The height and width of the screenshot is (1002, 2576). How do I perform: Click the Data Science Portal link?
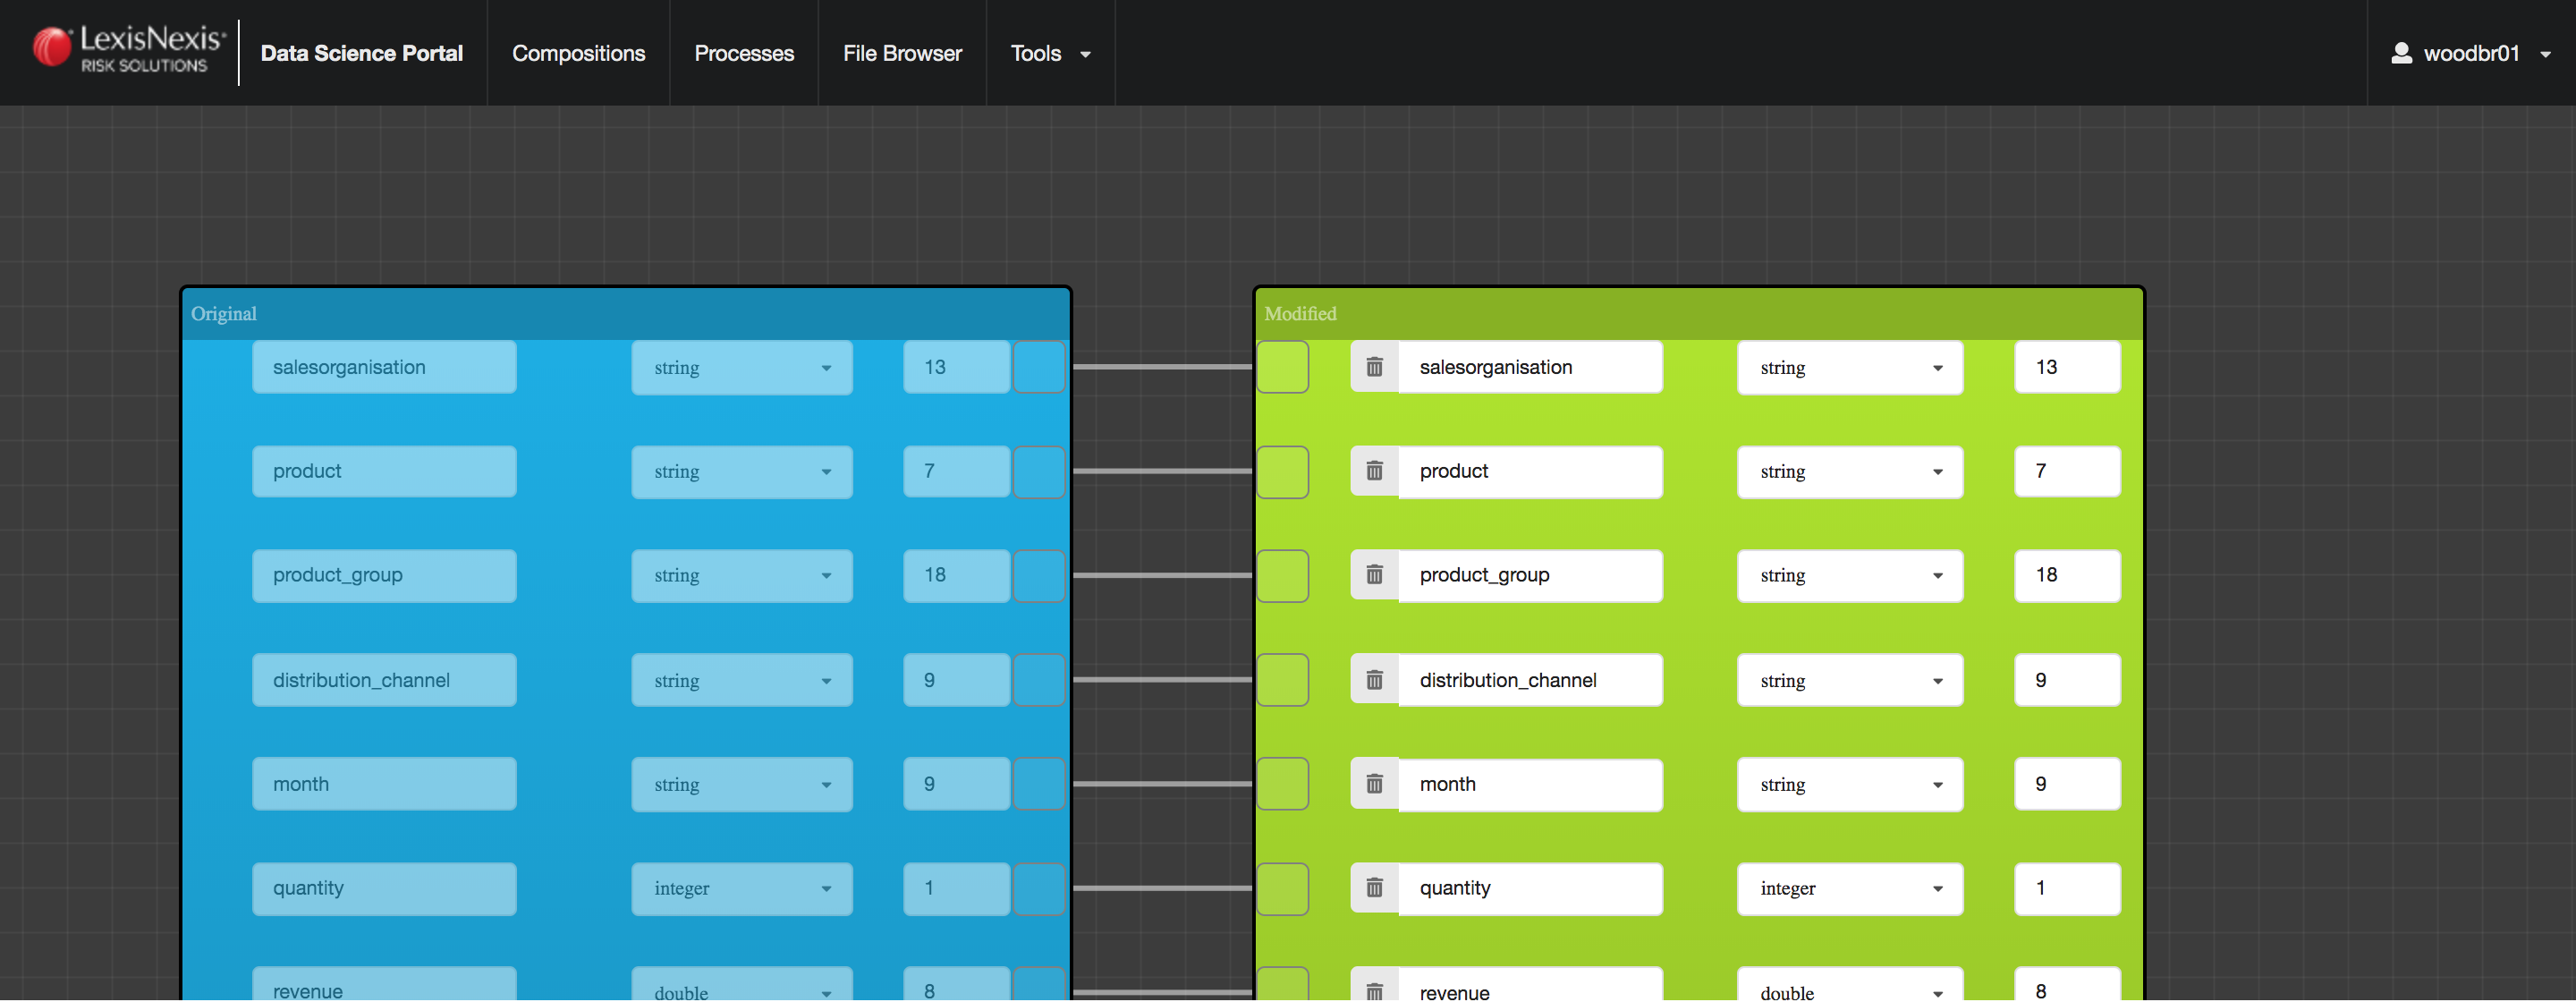click(x=361, y=53)
